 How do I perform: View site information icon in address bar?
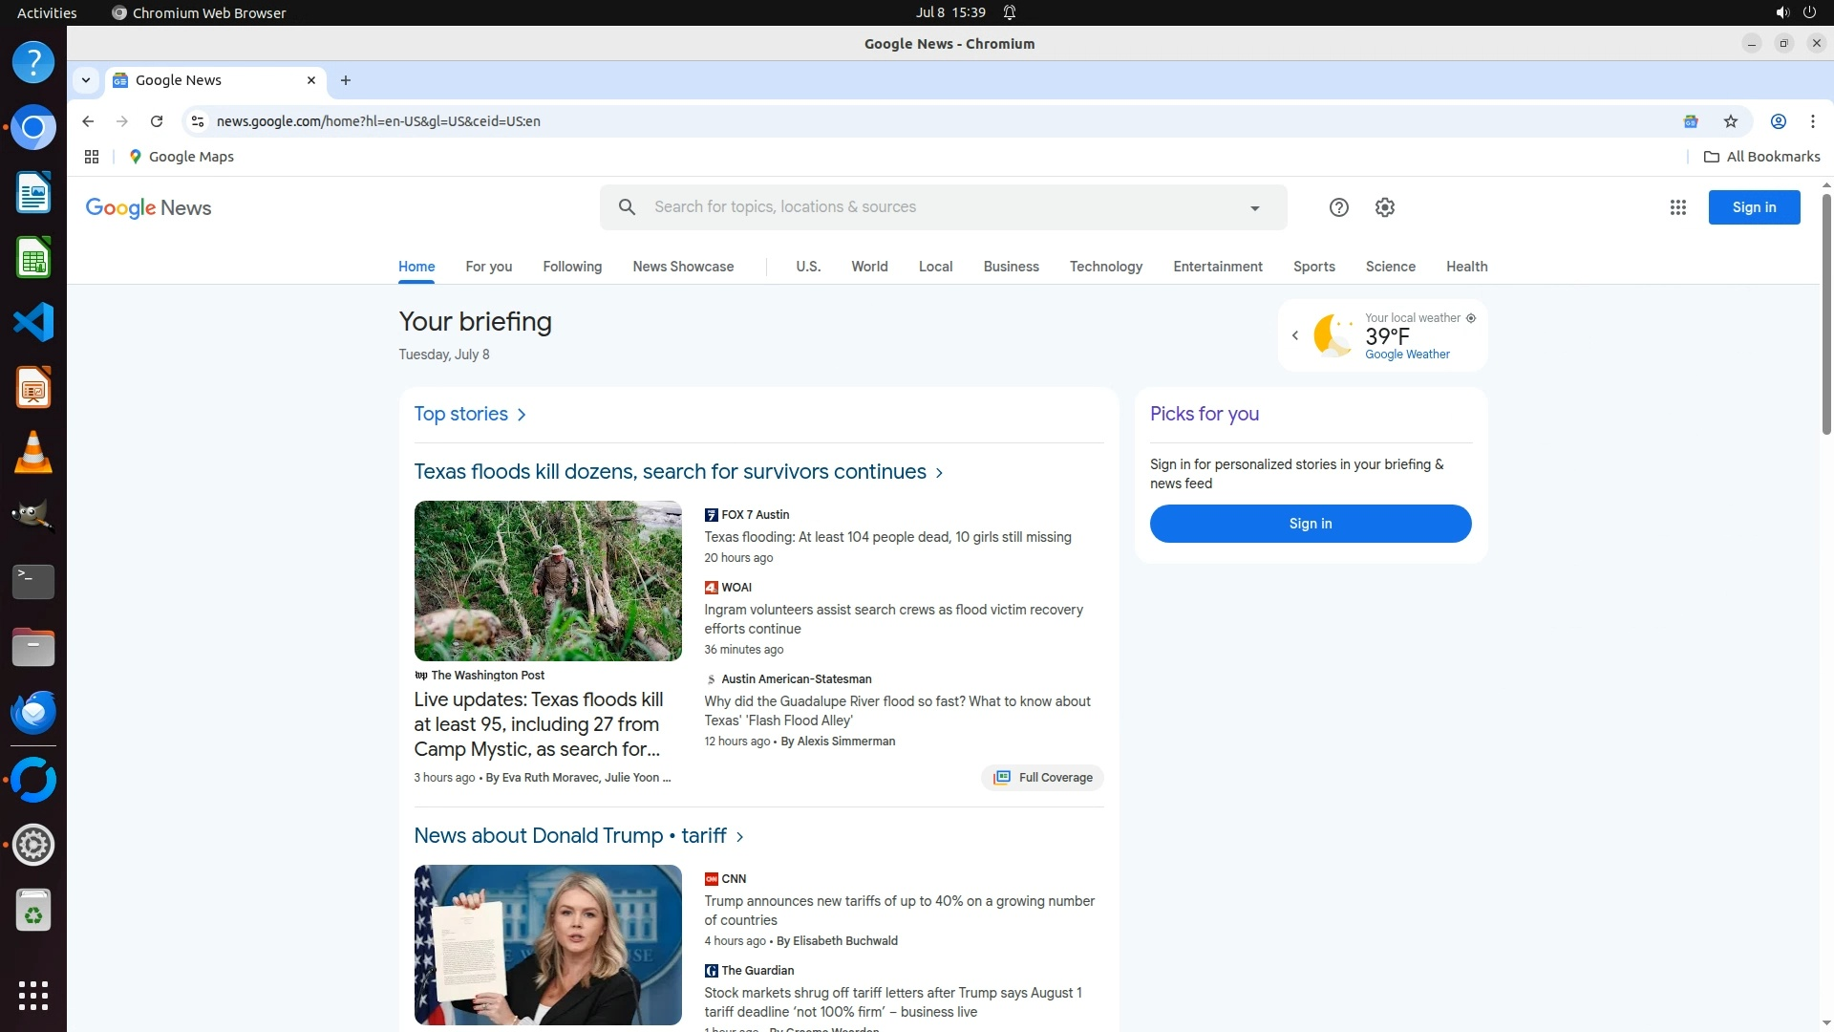click(x=198, y=121)
